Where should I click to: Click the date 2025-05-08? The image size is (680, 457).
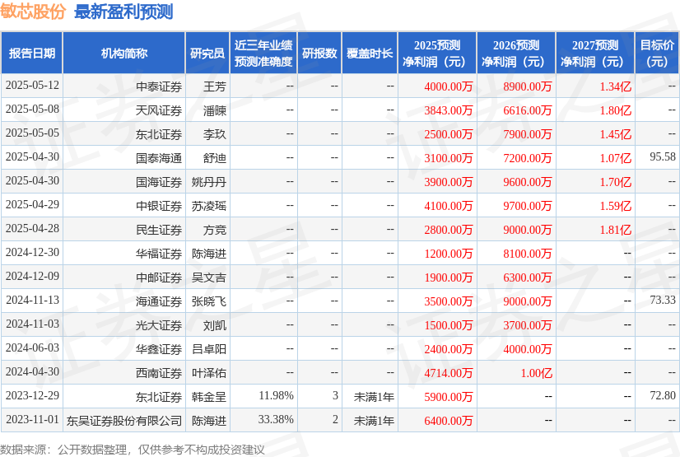32,110
